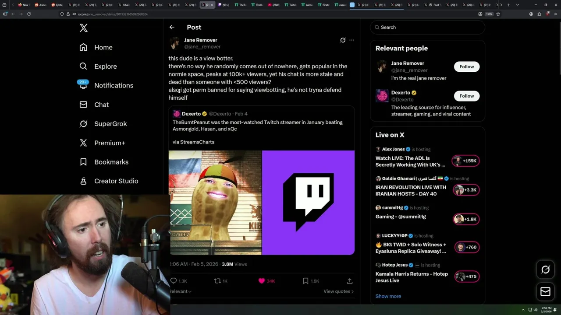Open Notifications with the 20+ badge
561x315 pixels.
(x=106, y=85)
